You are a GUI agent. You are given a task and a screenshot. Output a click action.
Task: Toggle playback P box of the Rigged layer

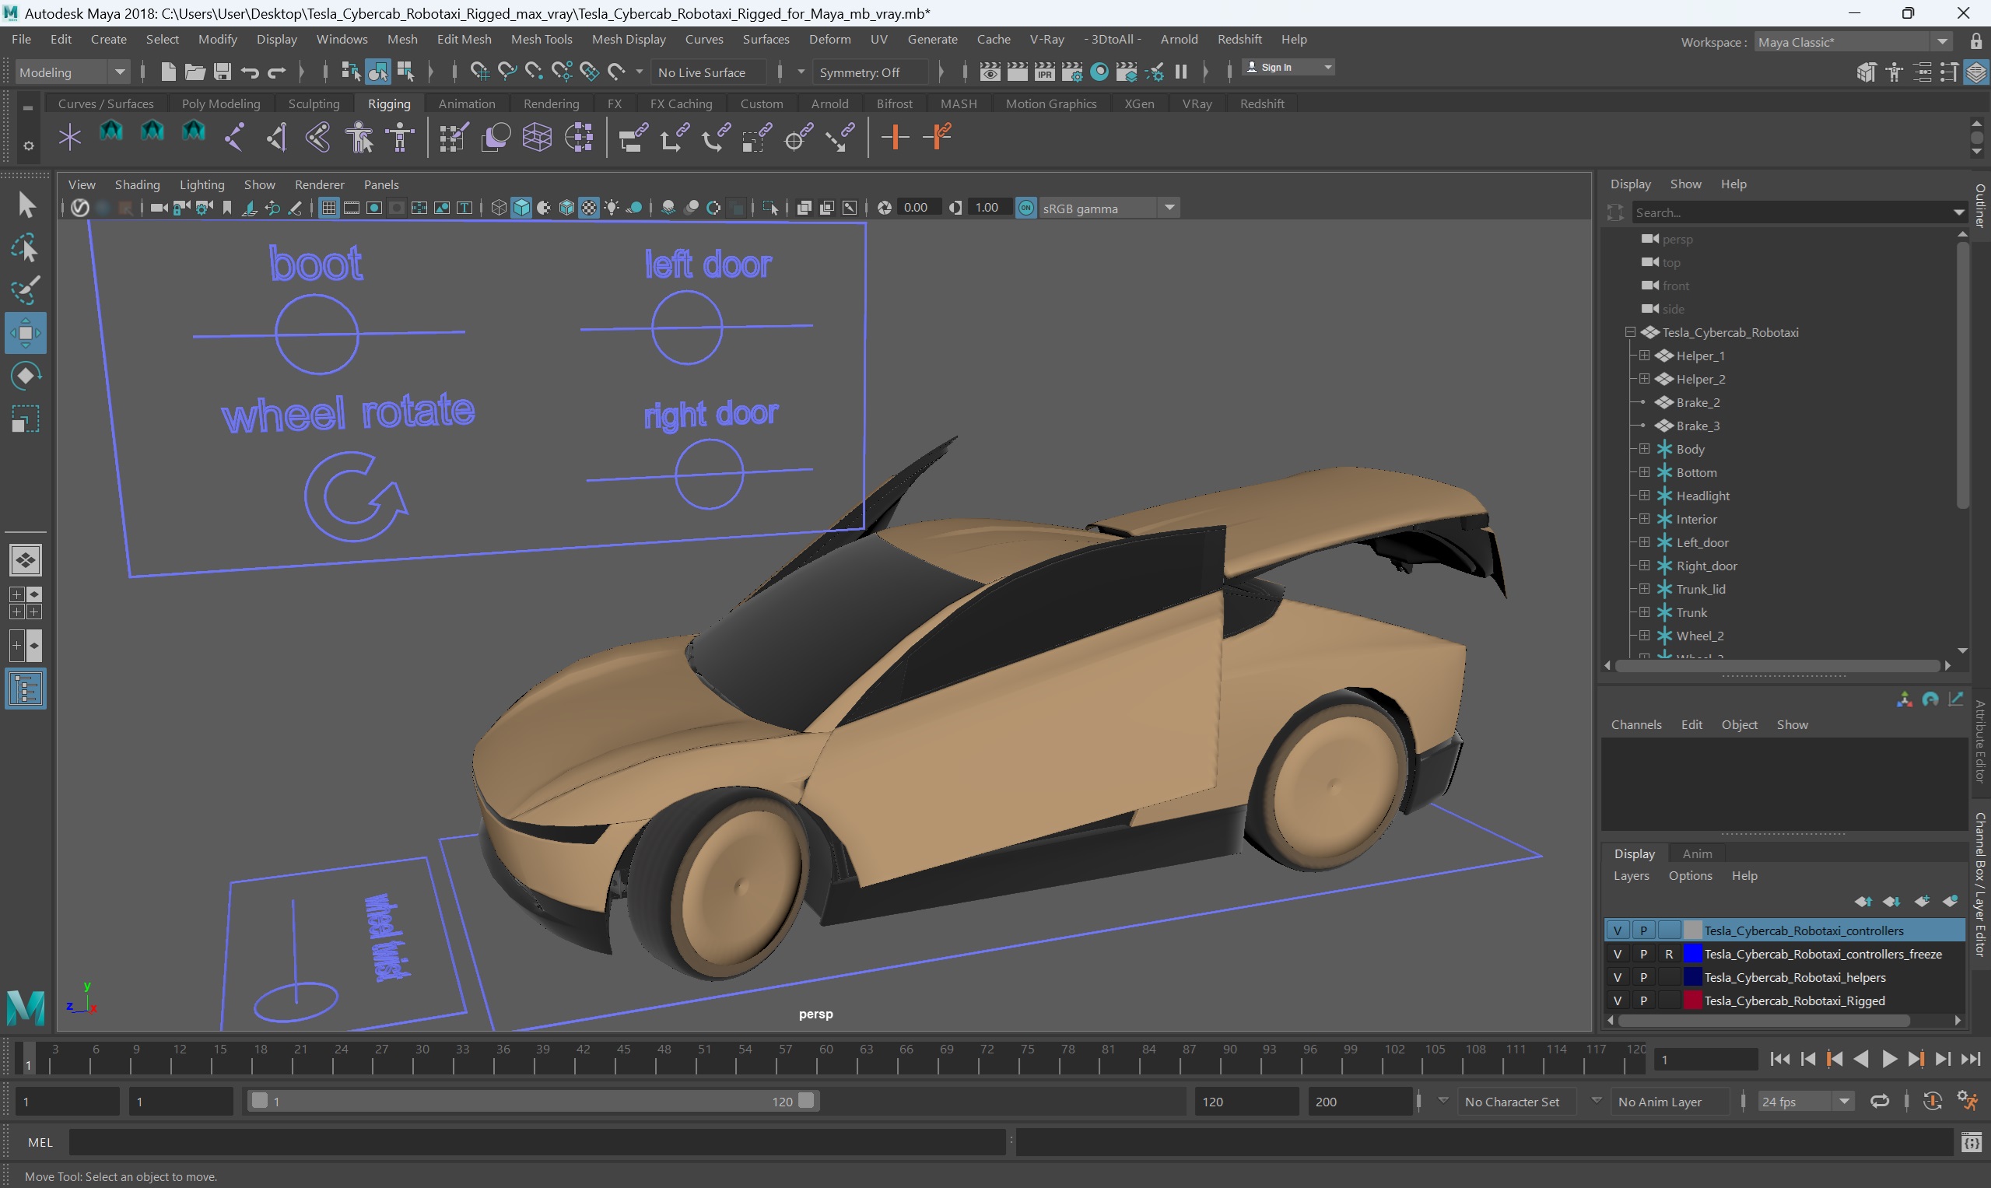[x=1642, y=1000]
